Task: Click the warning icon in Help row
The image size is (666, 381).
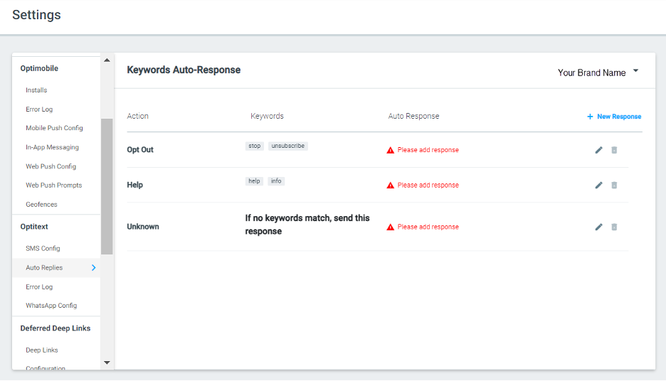Action: click(391, 186)
